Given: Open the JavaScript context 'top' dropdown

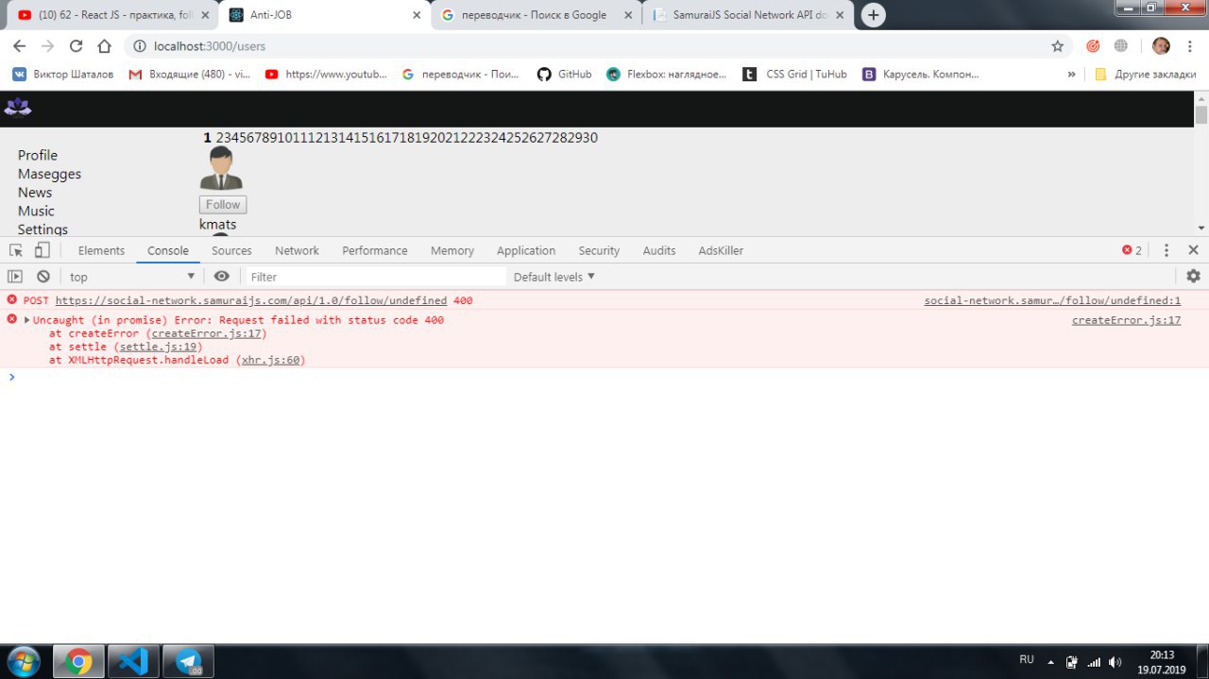Looking at the screenshot, I should point(132,277).
